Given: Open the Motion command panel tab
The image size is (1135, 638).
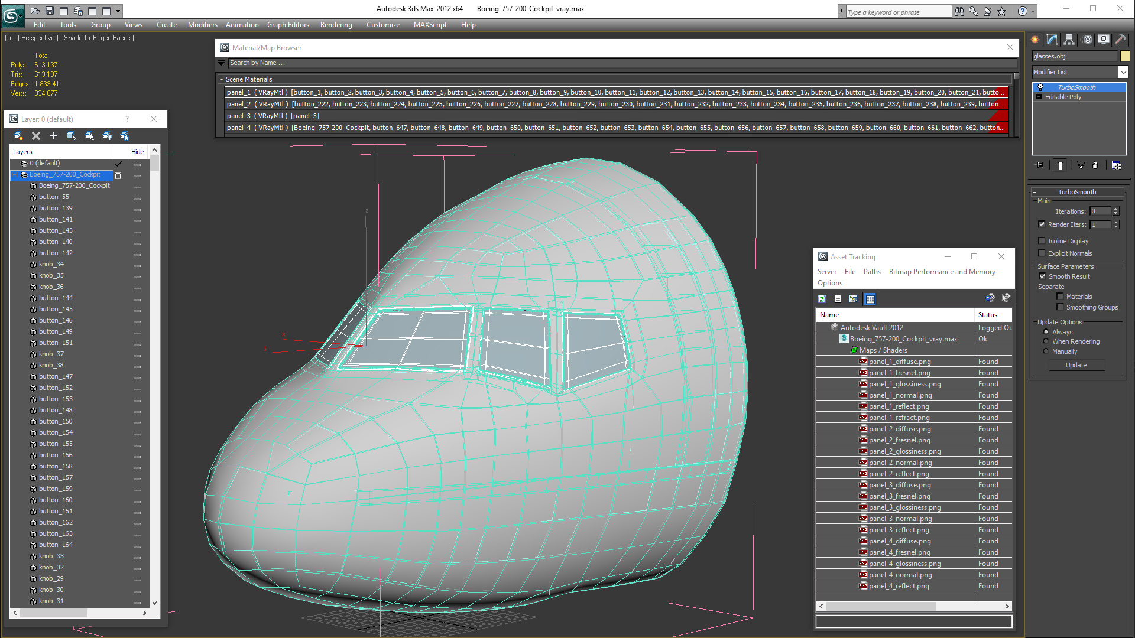Looking at the screenshot, I should point(1087,40).
